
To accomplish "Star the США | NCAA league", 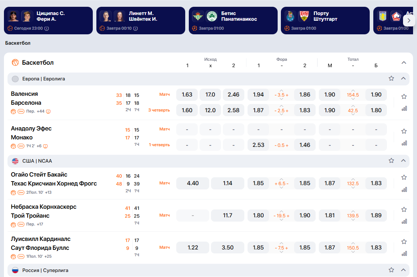I will [391, 161].
